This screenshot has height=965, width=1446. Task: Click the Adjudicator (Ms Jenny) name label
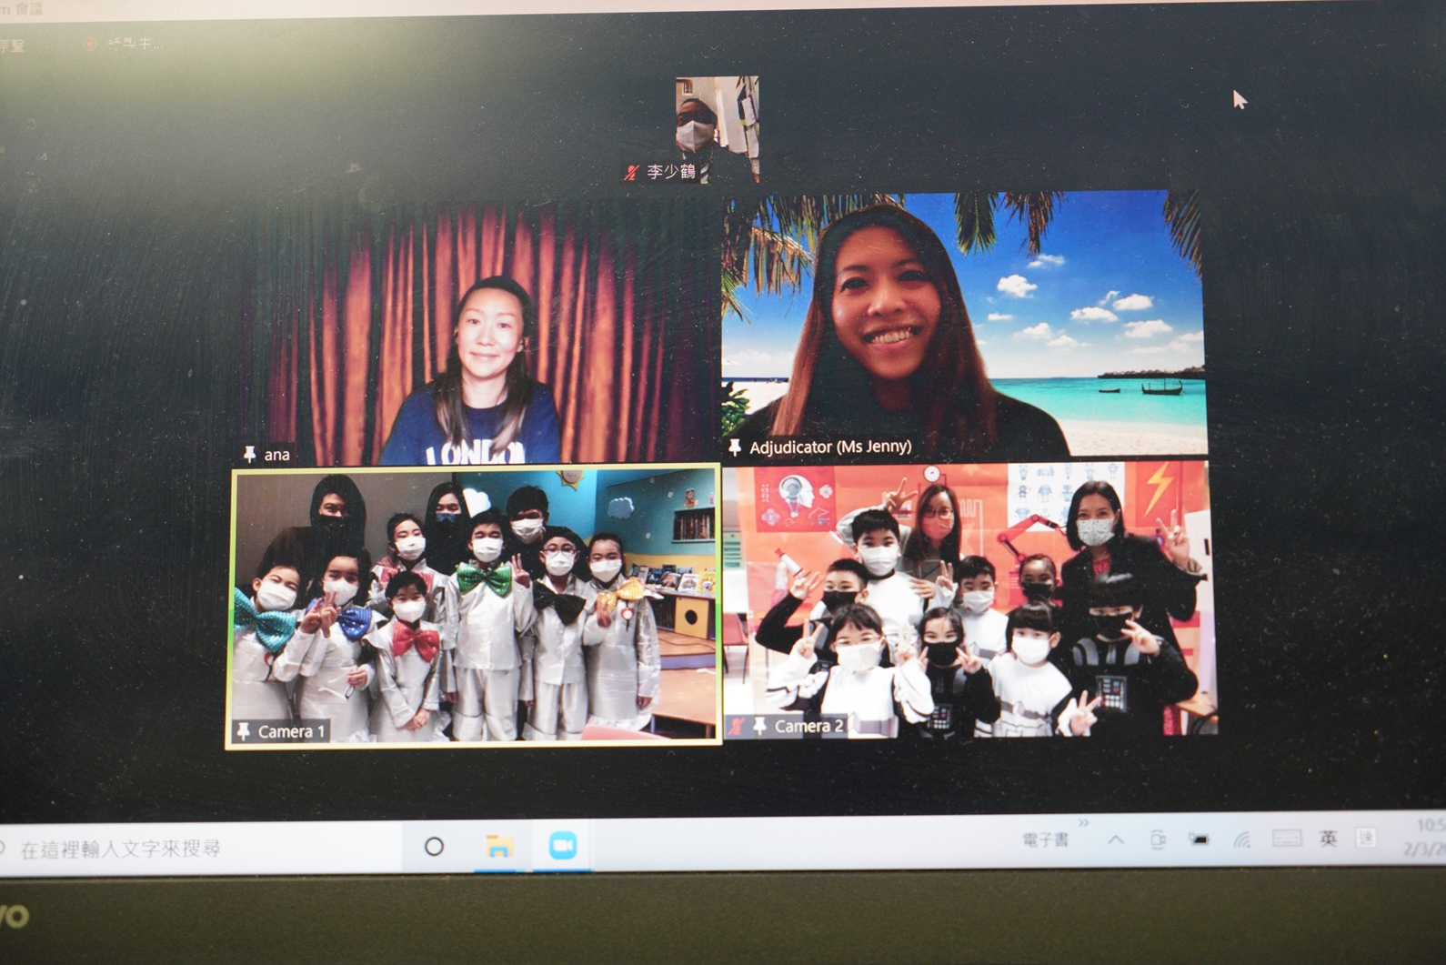[x=830, y=447]
